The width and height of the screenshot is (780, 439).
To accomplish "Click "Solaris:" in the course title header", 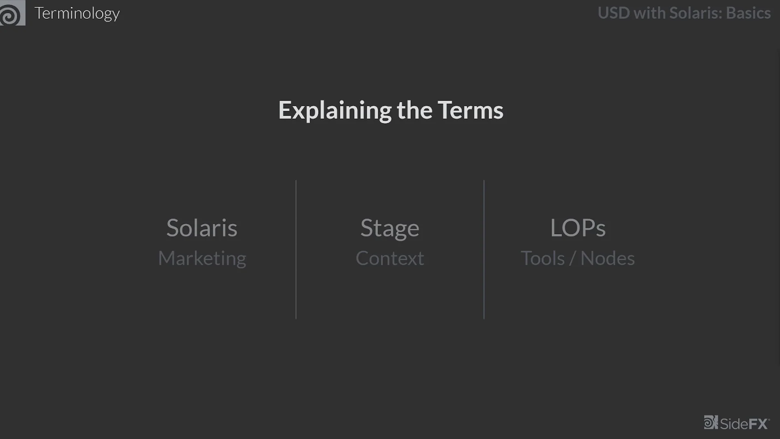I will click(x=695, y=13).
